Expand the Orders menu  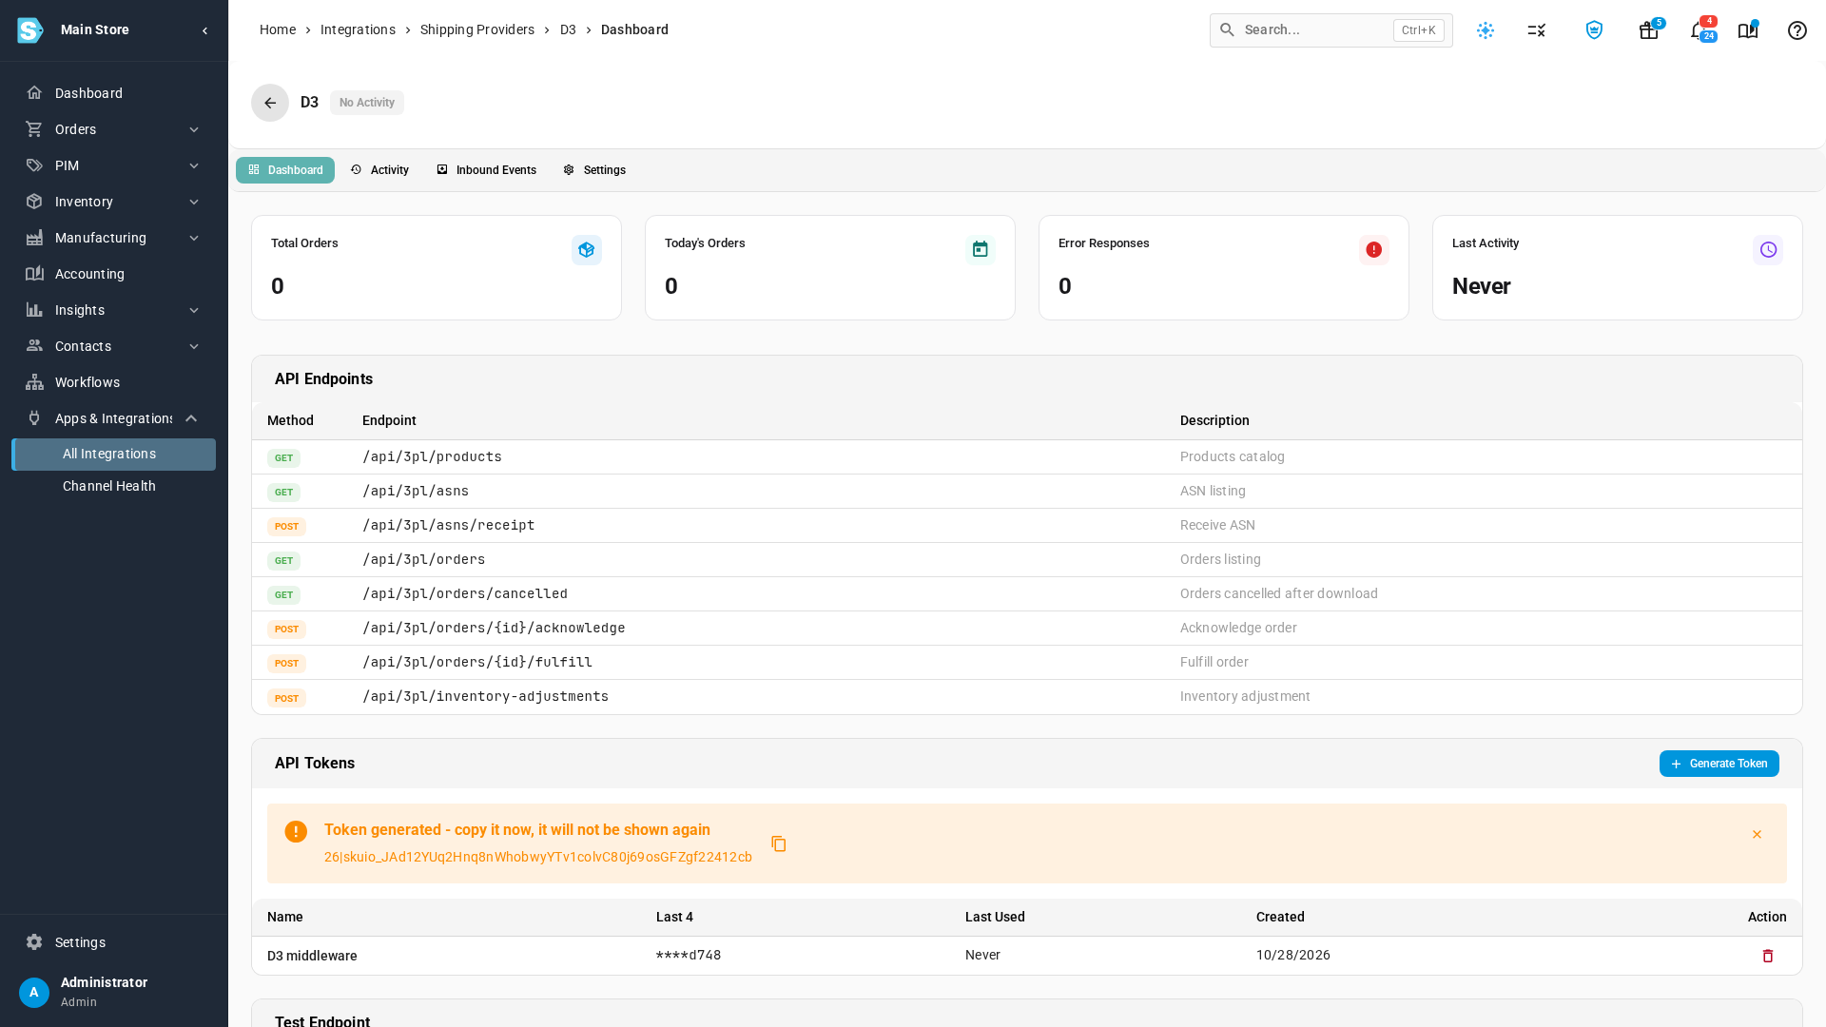coord(114,129)
